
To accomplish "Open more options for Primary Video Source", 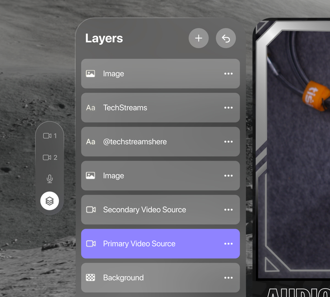I will 228,244.
